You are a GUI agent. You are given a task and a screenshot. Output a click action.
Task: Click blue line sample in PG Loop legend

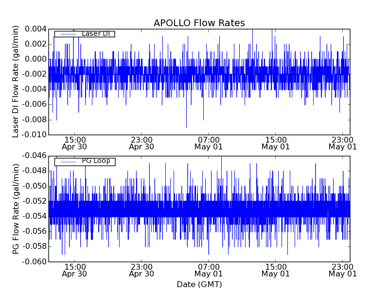point(67,162)
